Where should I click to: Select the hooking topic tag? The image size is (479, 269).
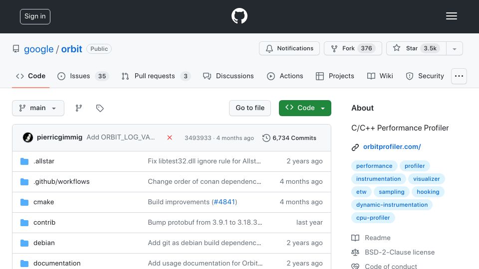click(x=428, y=192)
